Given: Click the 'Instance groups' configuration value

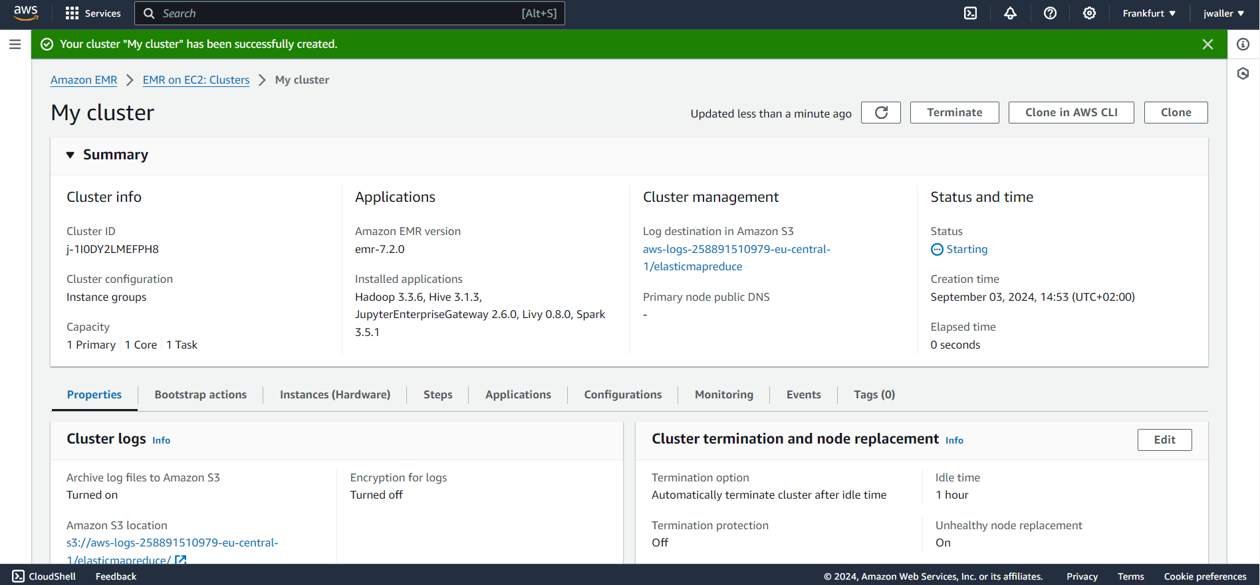Looking at the screenshot, I should coord(106,297).
